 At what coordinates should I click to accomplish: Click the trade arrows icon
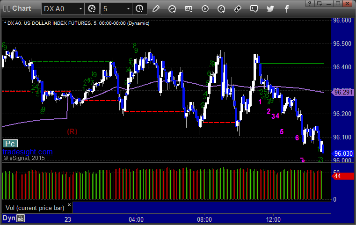(x=238, y=9)
